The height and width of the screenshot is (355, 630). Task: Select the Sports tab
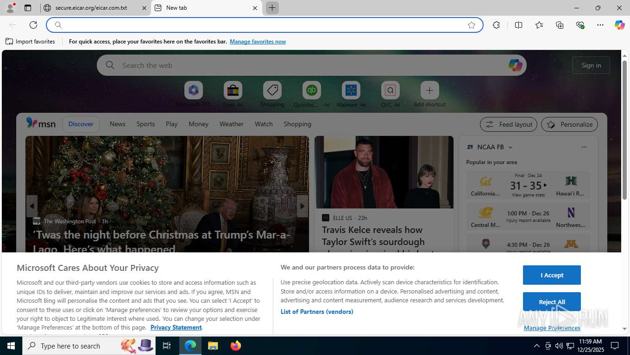point(145,124)
